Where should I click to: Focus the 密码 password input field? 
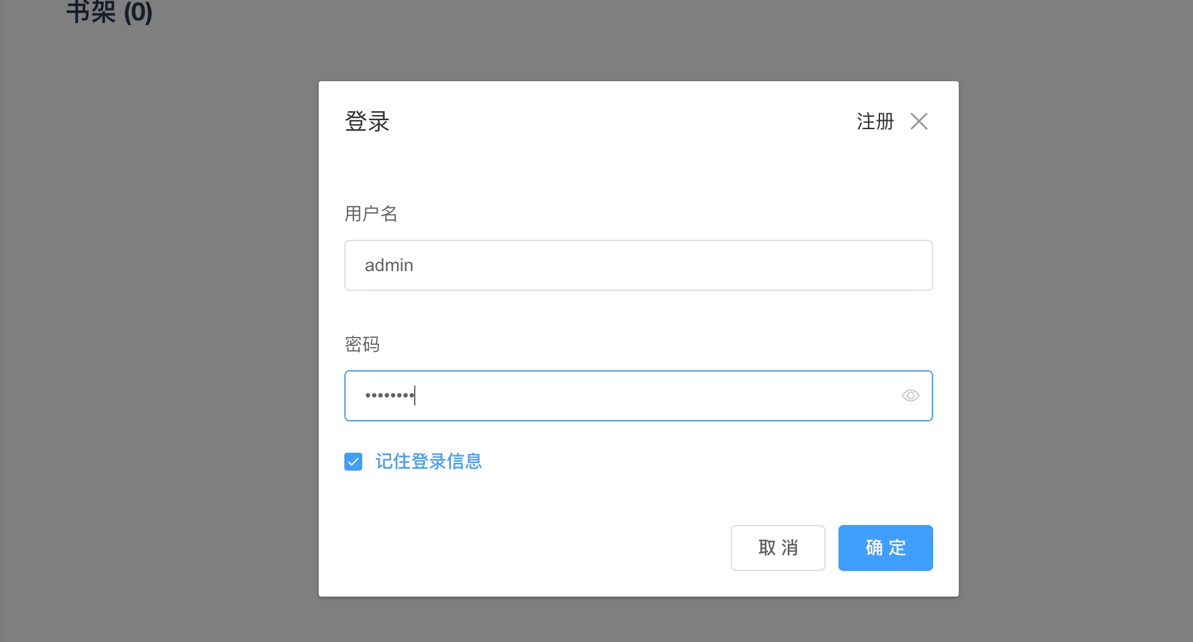(638, 396)
